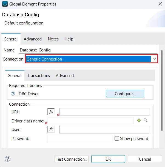The image size is (165, 167).
Task: Switch to the outer Advanced tab
Action: pos(33,39)
